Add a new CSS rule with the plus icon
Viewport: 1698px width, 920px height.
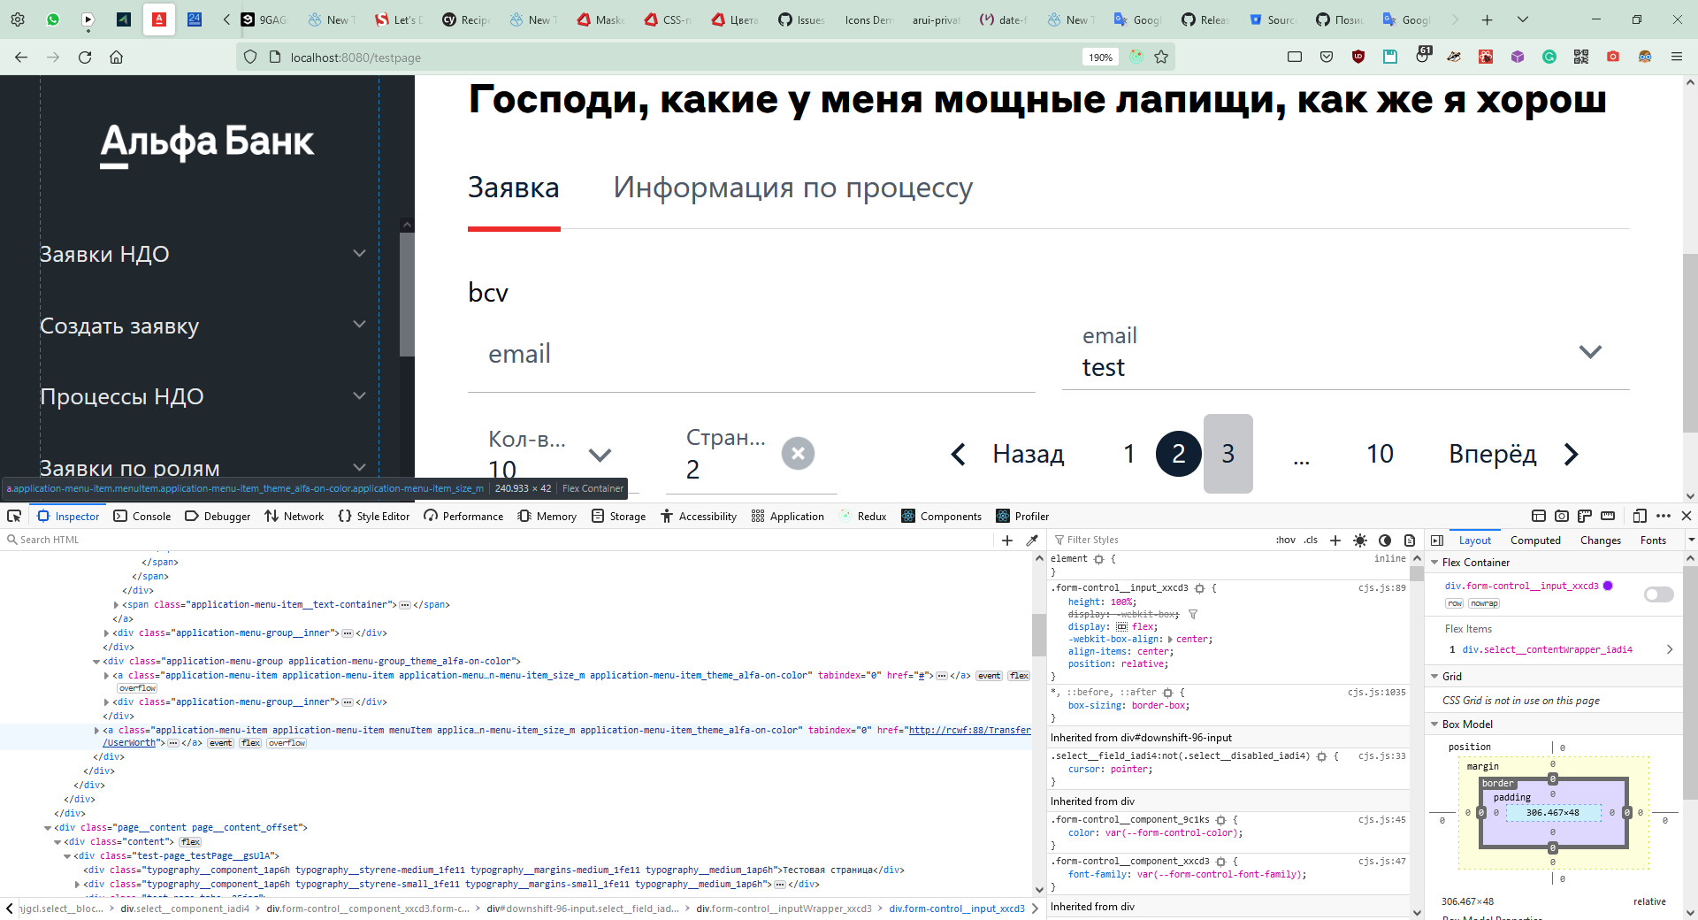coord(1335,540)
